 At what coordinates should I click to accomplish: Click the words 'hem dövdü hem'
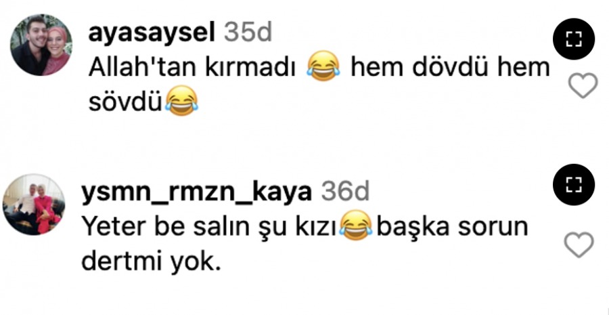[x=450, y=68]
